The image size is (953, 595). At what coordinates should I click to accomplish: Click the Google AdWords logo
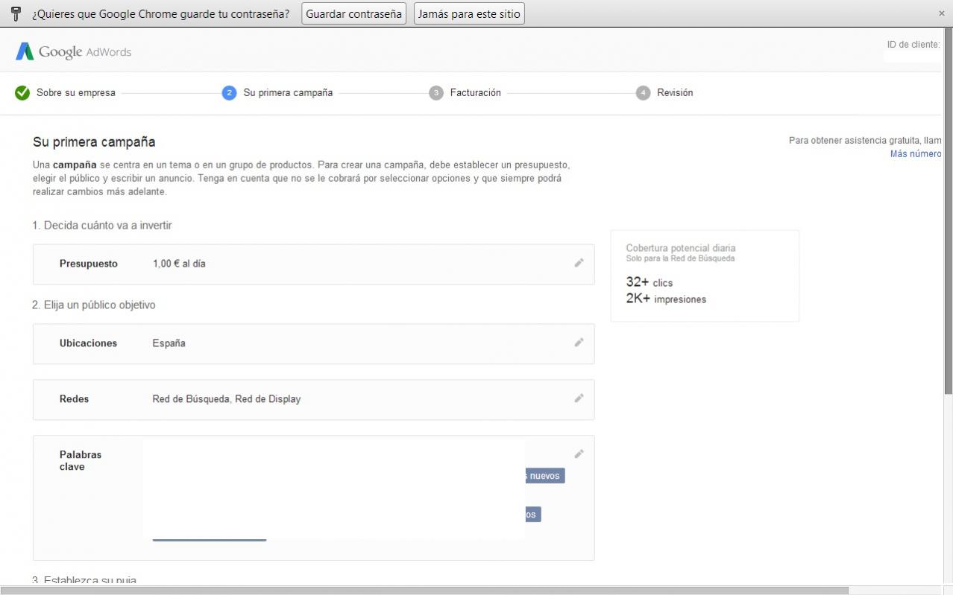[x=73, y=52]
